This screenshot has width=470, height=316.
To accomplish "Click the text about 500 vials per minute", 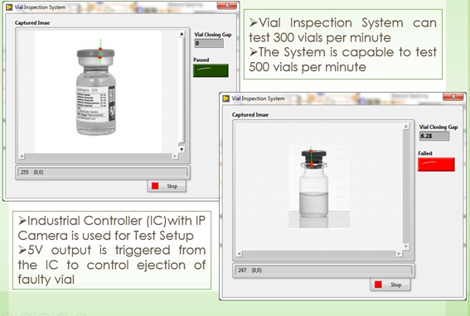I will pyautogui.click(x=342, y=60).
